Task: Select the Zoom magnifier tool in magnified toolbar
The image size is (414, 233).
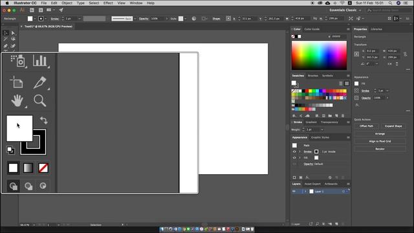Action: 40,101
